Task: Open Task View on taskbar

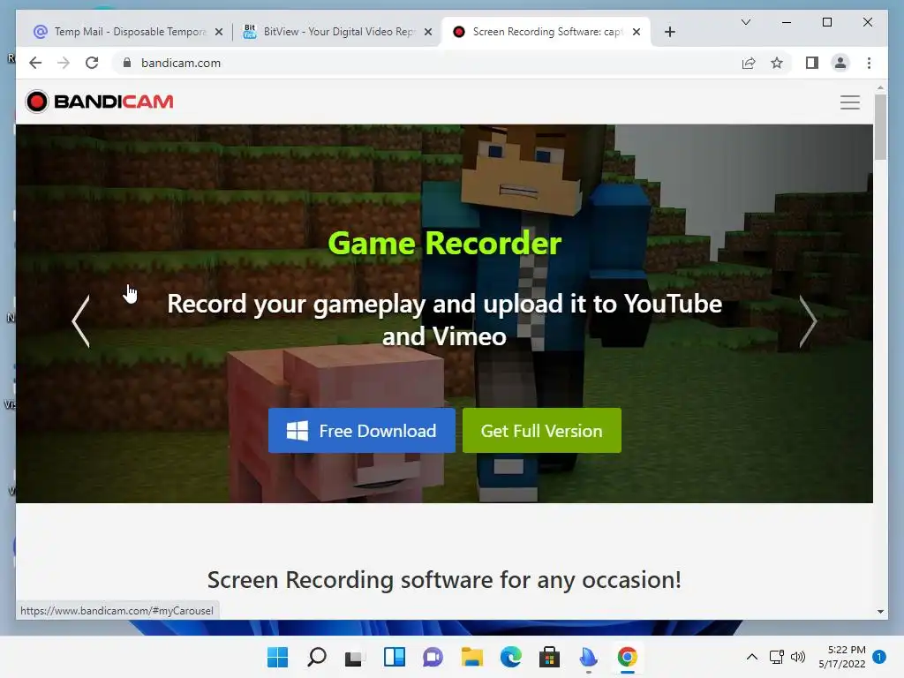Action: coord(354,657)
